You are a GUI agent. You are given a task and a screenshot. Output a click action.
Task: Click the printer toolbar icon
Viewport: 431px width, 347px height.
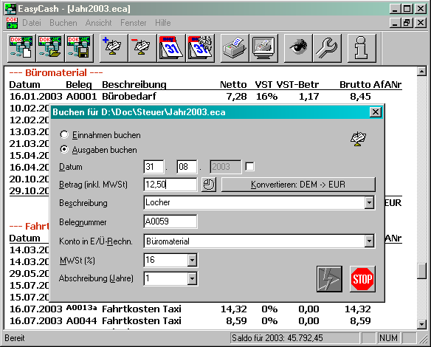(235, 48)
